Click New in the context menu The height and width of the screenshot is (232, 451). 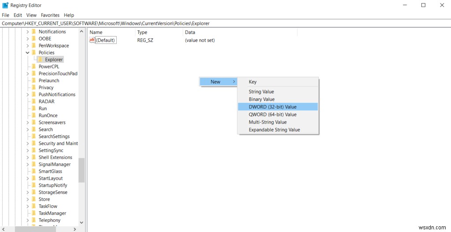tap(219, 82)
